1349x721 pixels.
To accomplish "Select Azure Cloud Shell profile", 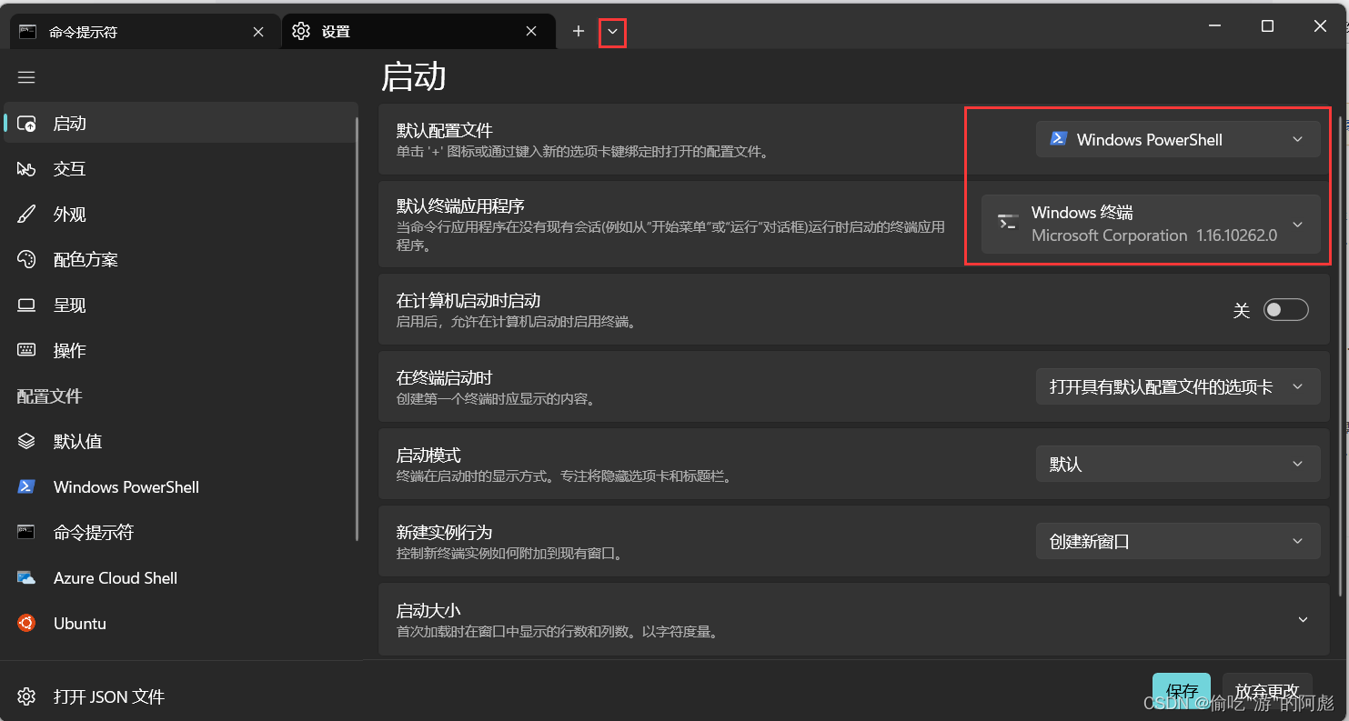I will click(180, 578).
